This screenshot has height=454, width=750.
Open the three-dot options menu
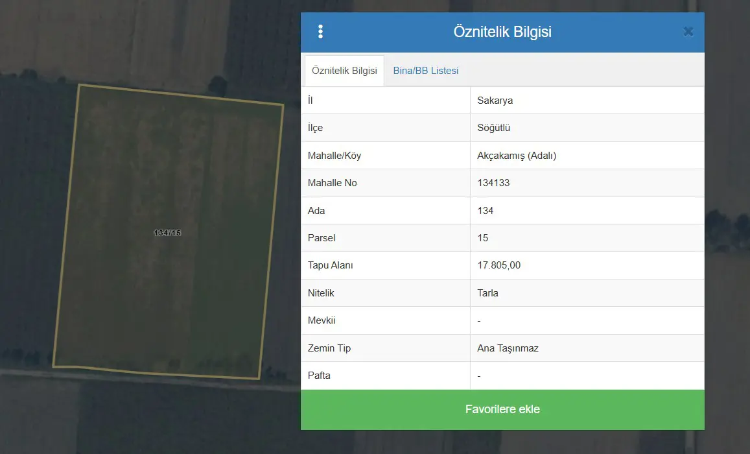pos(320,32)
